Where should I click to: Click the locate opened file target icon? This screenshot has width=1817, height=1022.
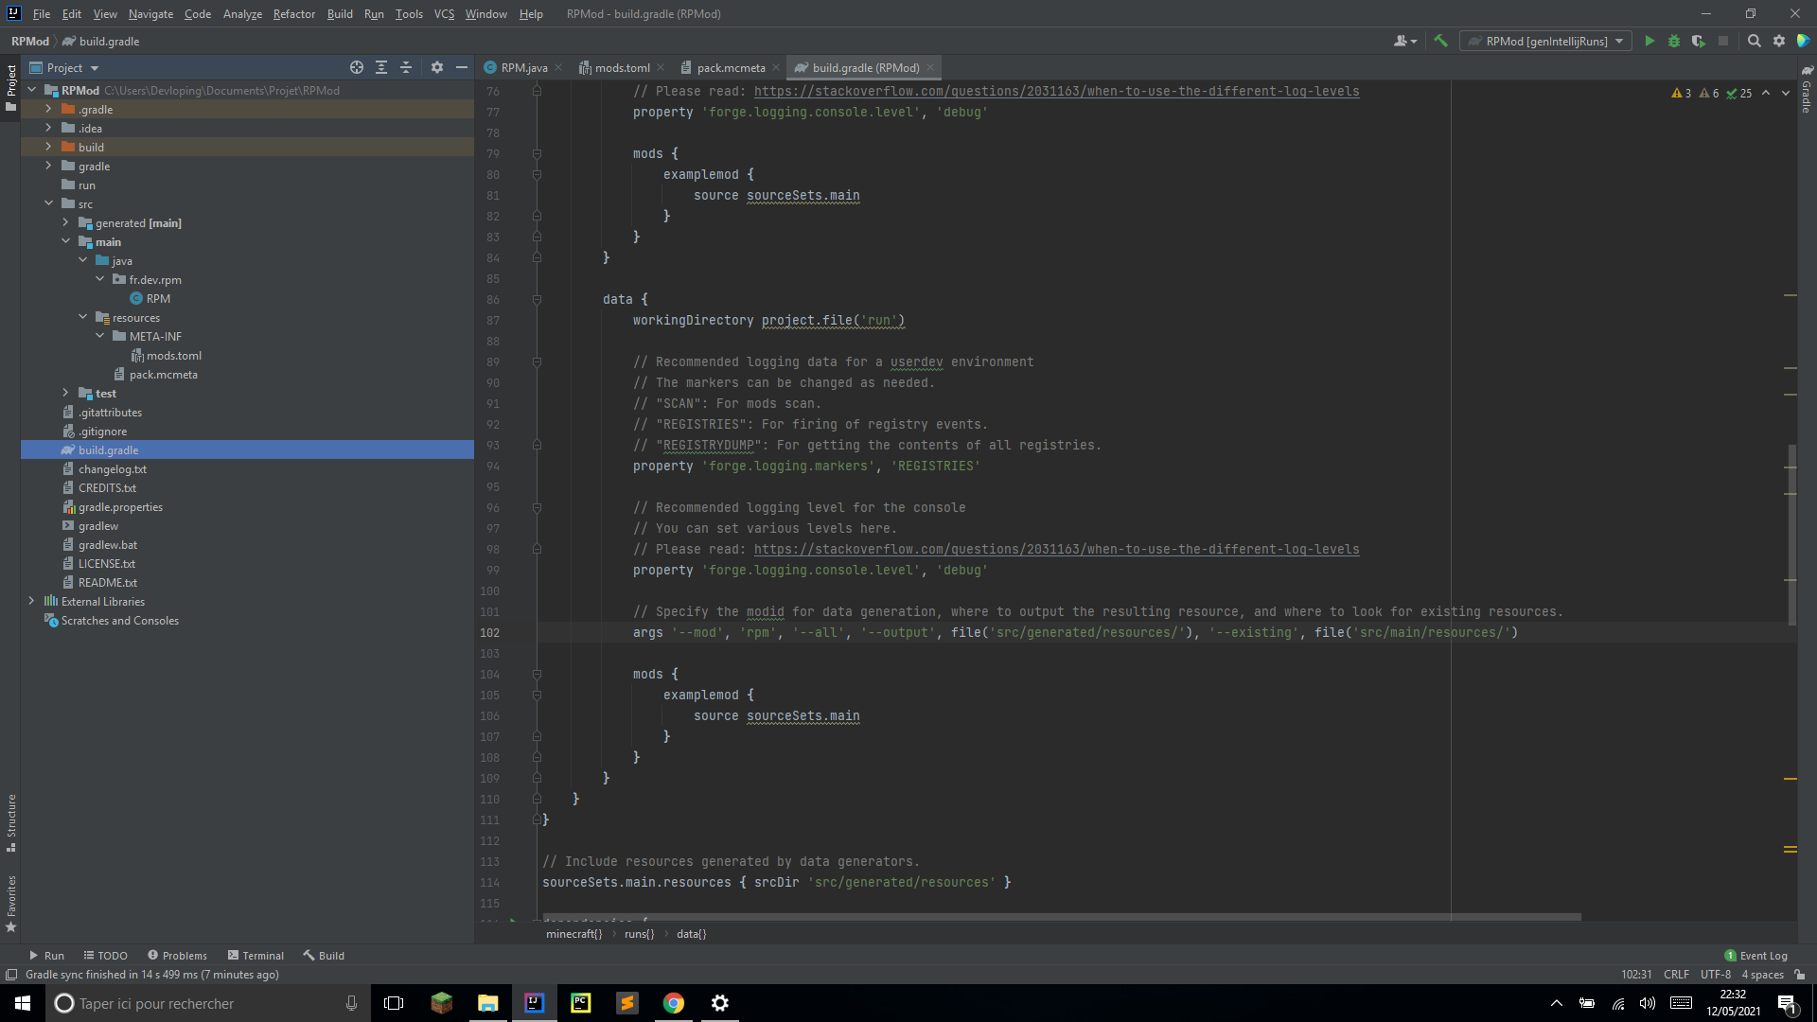click(357, 68)
